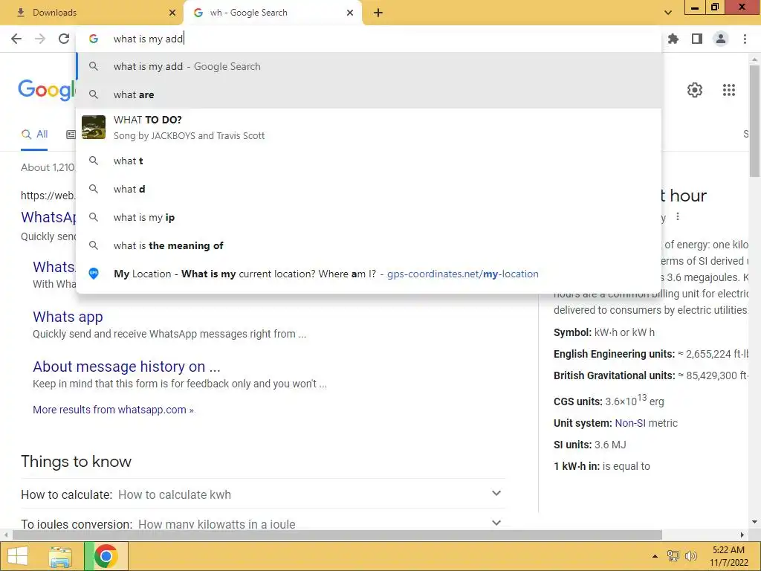Open the 'Whats app' result link
The image size is (761, 571).
68,317
